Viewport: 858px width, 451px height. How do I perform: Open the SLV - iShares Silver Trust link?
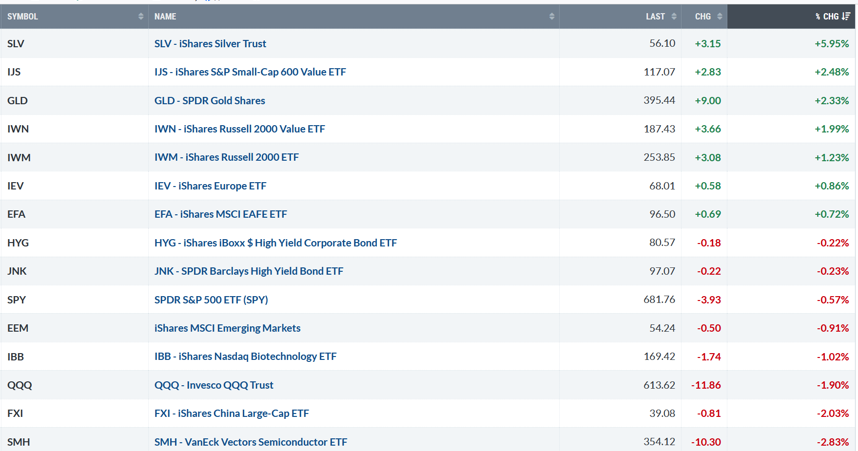pyautogui.click(x=210, y=44)
